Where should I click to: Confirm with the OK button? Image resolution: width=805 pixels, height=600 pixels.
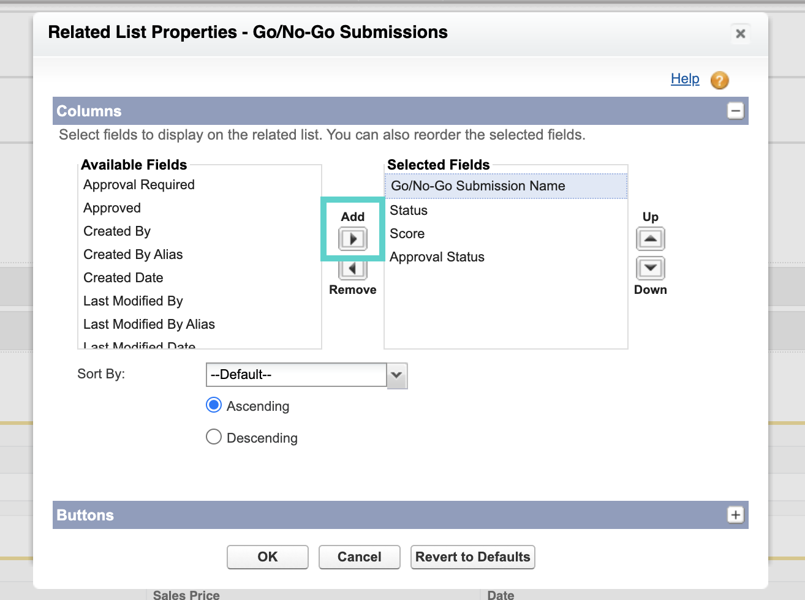(x=268, y=557)
